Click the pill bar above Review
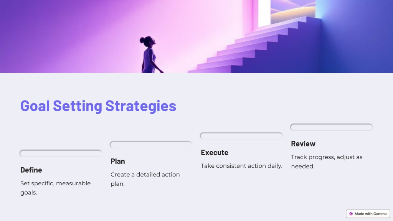Screen dimensions: 393x221 pyautogui.click(x=332, y=127)
